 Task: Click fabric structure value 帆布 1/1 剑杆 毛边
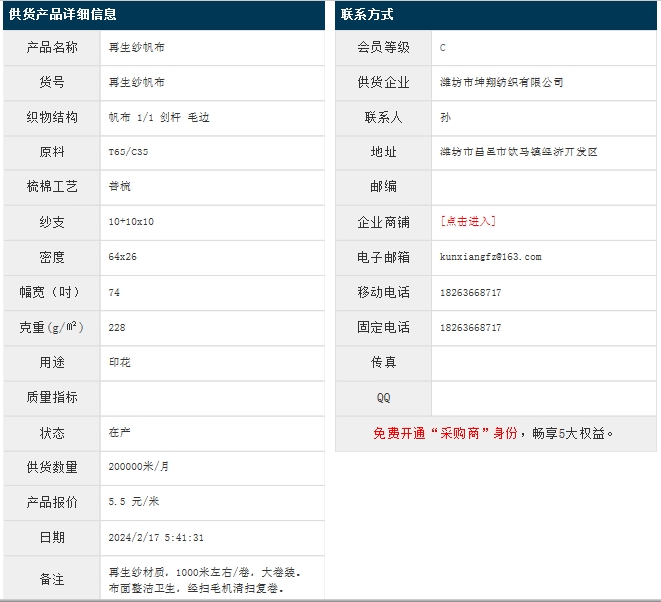[x=159, y=118]
